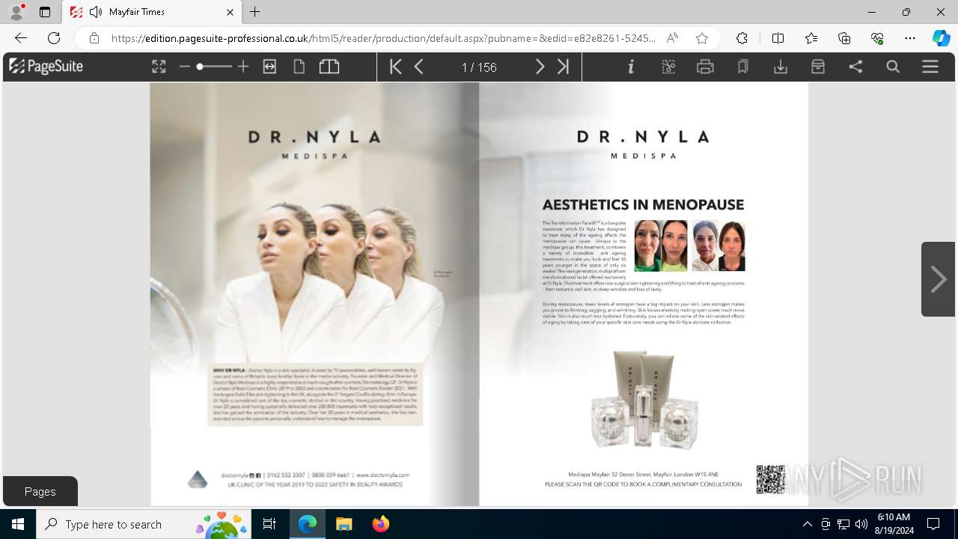958x539 pixels.
Task: Open the archive of editions
Action: 818,67
